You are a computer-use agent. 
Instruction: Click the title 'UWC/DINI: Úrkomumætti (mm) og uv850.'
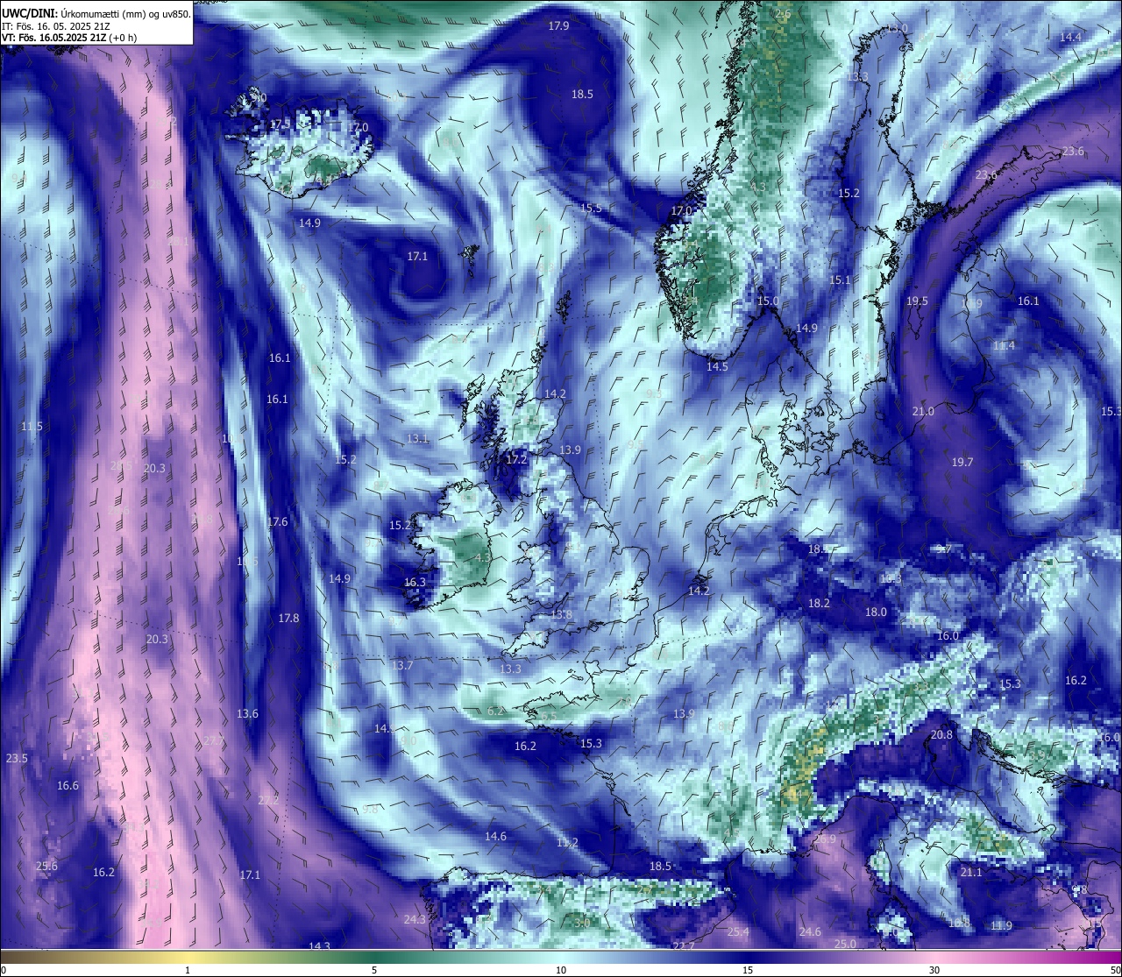96,13
